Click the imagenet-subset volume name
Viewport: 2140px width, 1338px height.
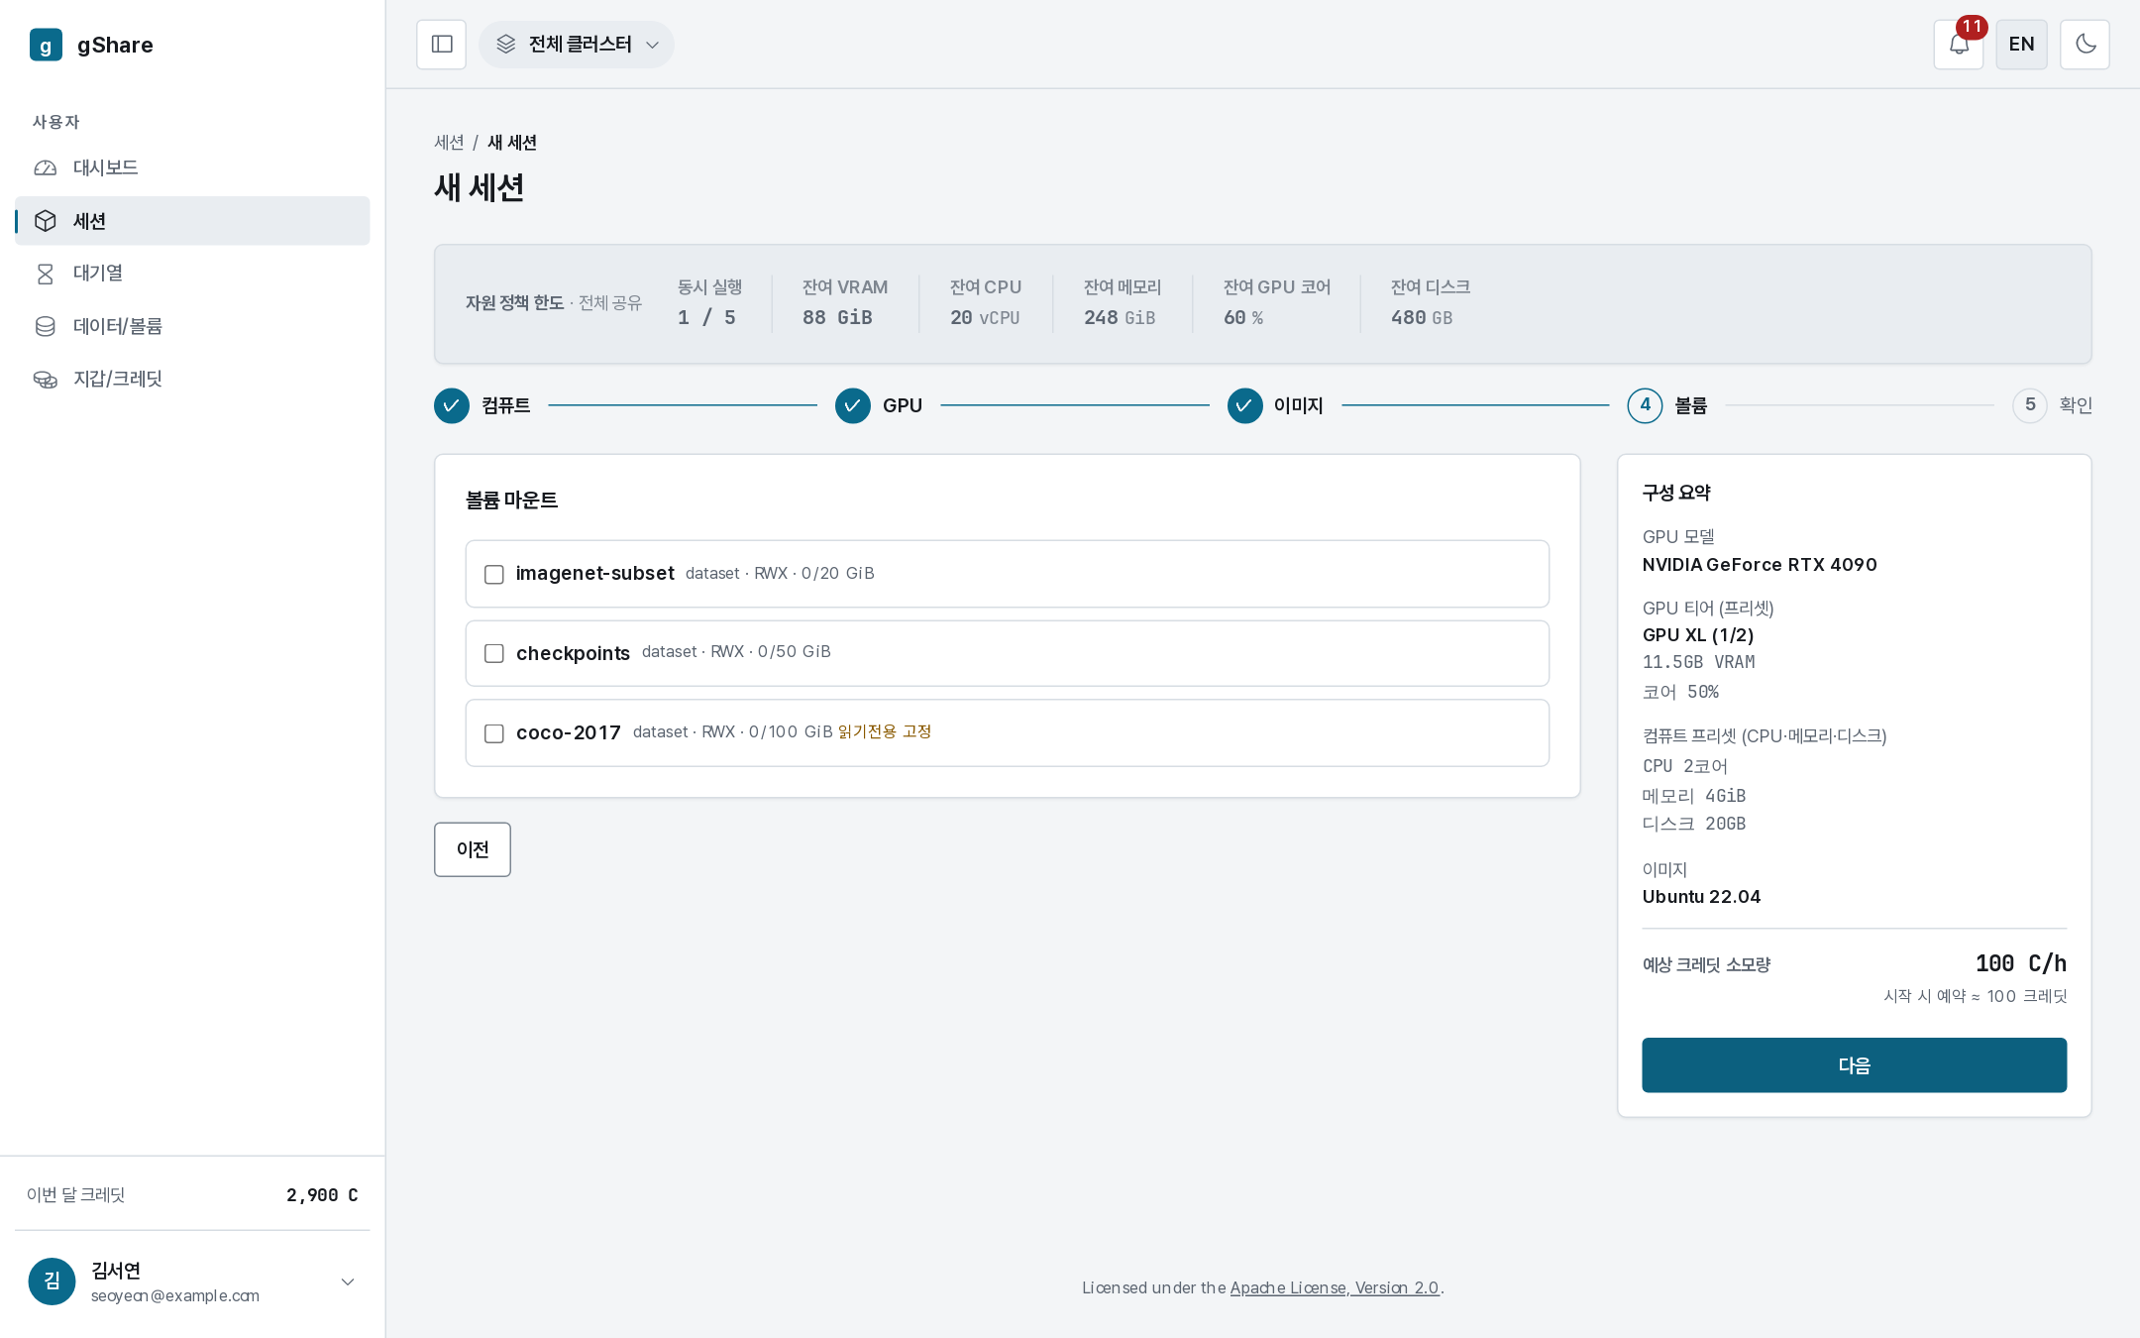(594, 573)
